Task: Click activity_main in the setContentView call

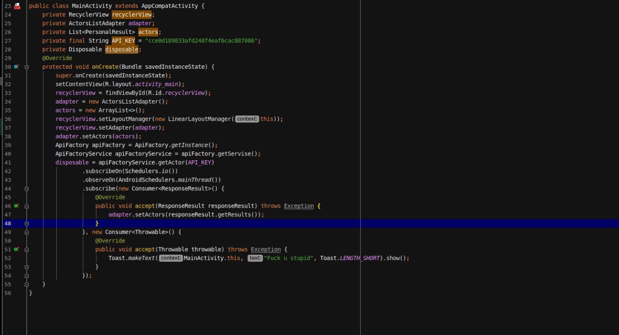Action: coord(156,84)
